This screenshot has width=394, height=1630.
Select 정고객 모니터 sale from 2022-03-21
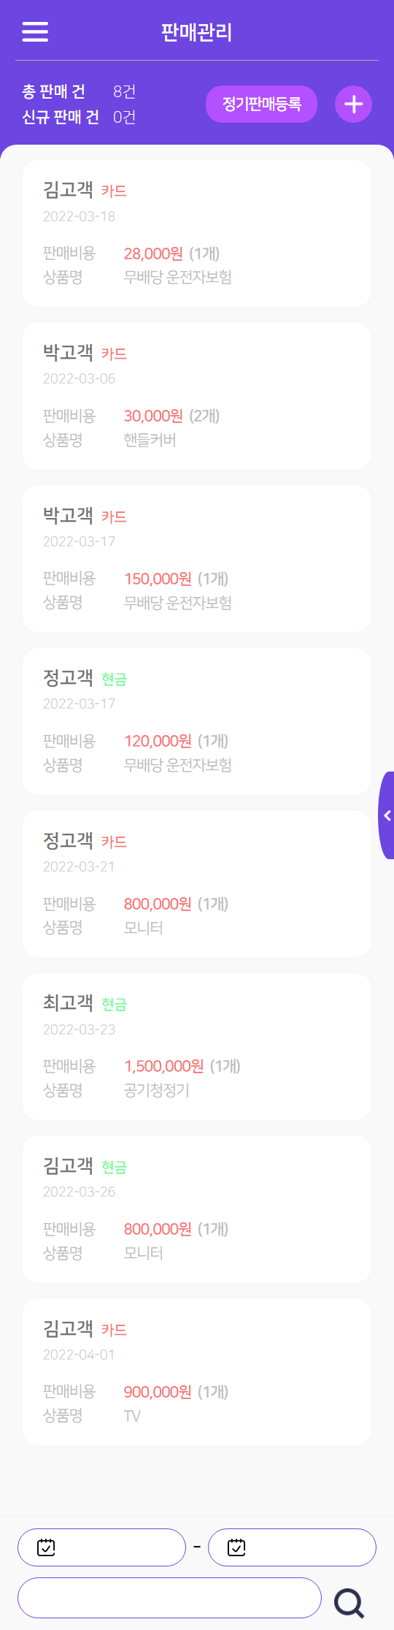(x=197, y=884)
